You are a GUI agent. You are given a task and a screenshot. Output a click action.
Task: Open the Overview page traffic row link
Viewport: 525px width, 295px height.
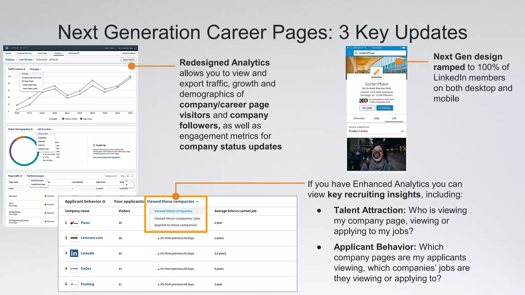pyautogui.click(x=13, y=196)
